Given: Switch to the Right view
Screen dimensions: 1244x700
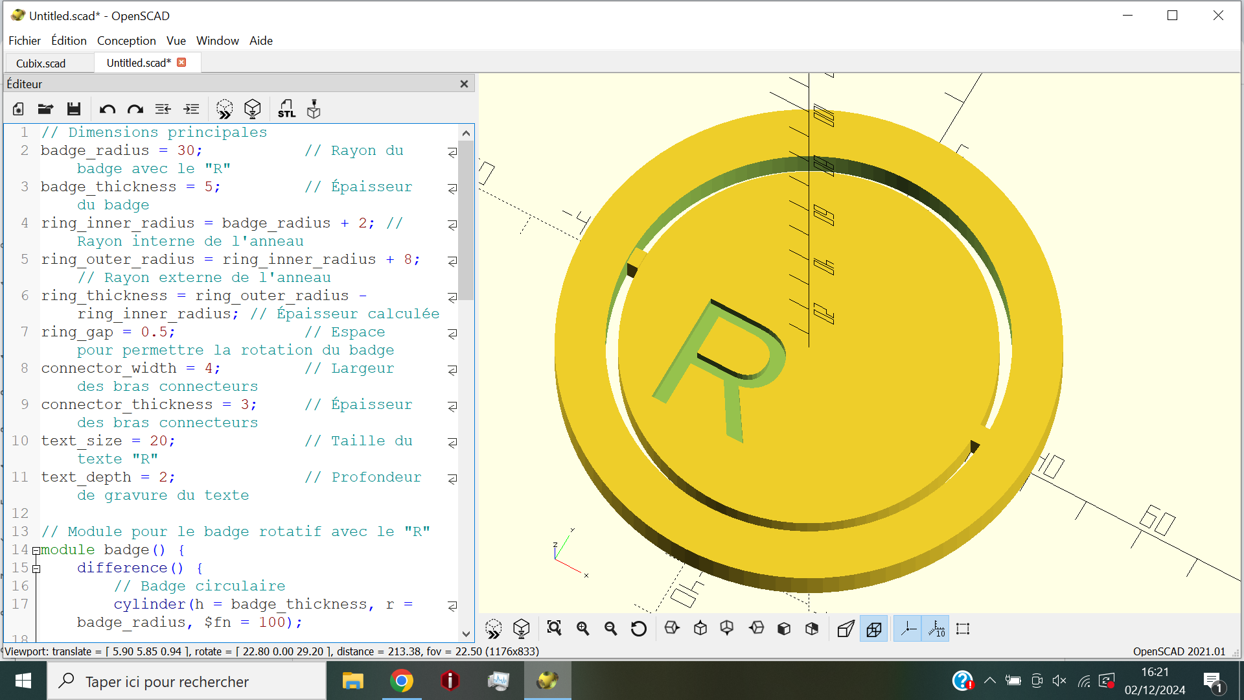Looking at the screenshot, I should [672, 629].
